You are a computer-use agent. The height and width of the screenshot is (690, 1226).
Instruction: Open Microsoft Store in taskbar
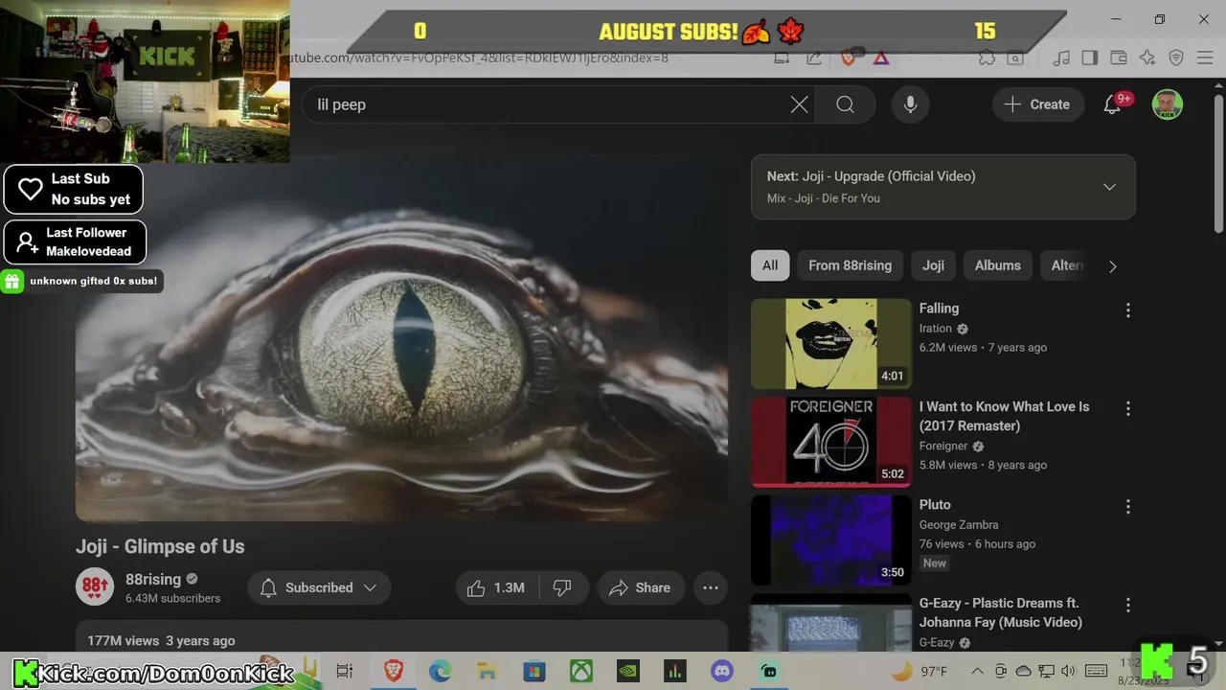point(534,671)
